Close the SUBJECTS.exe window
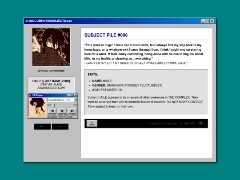240x180 pixels. click(x=212, y=21)
